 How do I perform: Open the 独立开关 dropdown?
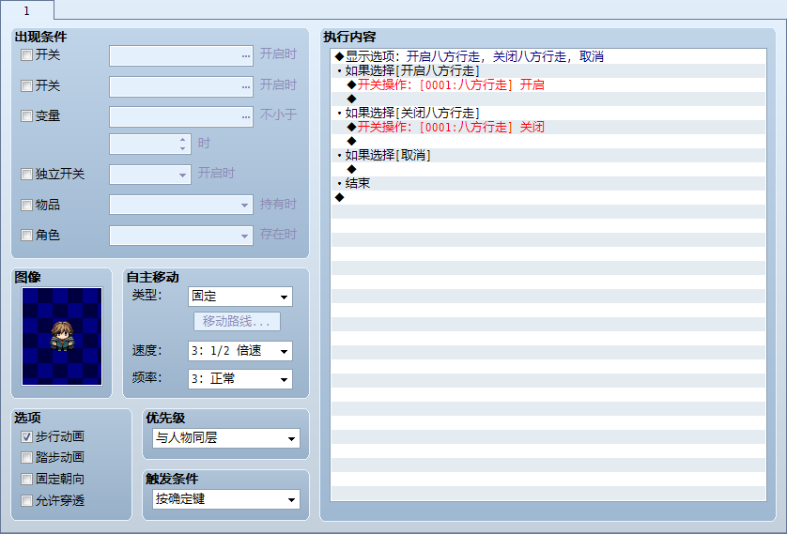(150, 175)
